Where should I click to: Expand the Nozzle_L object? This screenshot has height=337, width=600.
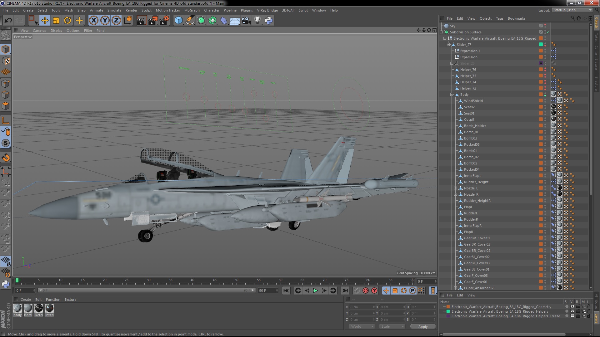456,188
